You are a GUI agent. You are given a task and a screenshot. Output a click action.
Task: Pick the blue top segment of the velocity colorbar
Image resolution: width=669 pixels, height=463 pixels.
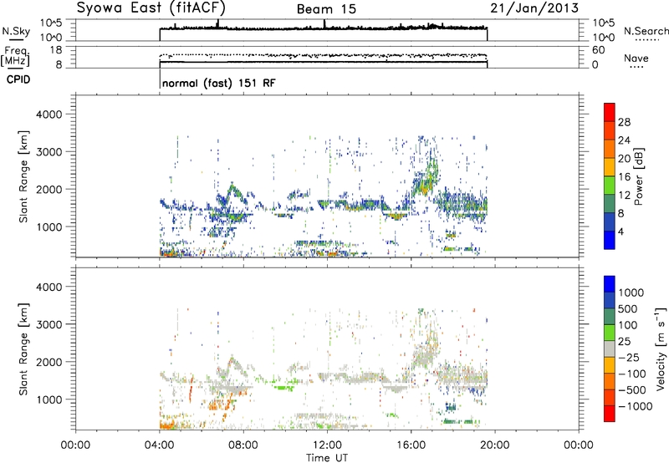click(x=610, y=284)
